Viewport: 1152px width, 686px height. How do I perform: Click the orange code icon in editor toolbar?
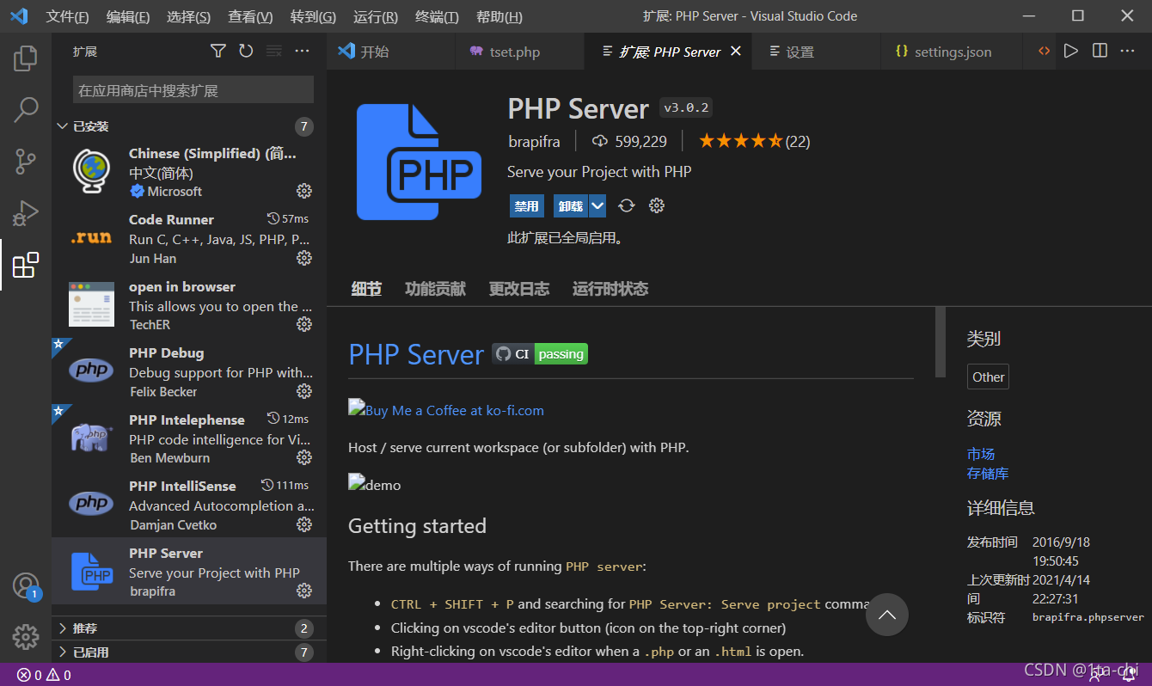[x=1044, y=52]
